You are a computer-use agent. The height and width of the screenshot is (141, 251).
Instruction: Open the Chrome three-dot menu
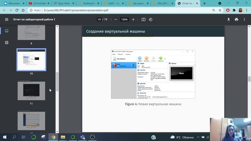pos(247,10)
